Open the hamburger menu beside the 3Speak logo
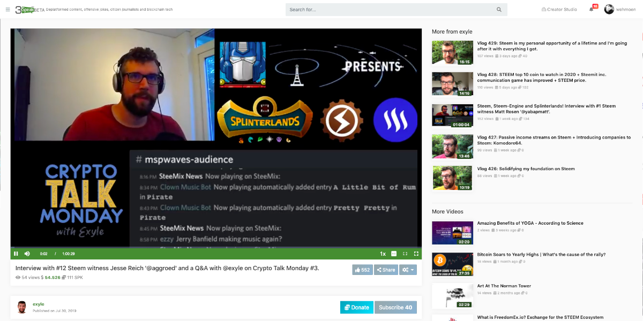643x321 pixels. coord(8,10)
